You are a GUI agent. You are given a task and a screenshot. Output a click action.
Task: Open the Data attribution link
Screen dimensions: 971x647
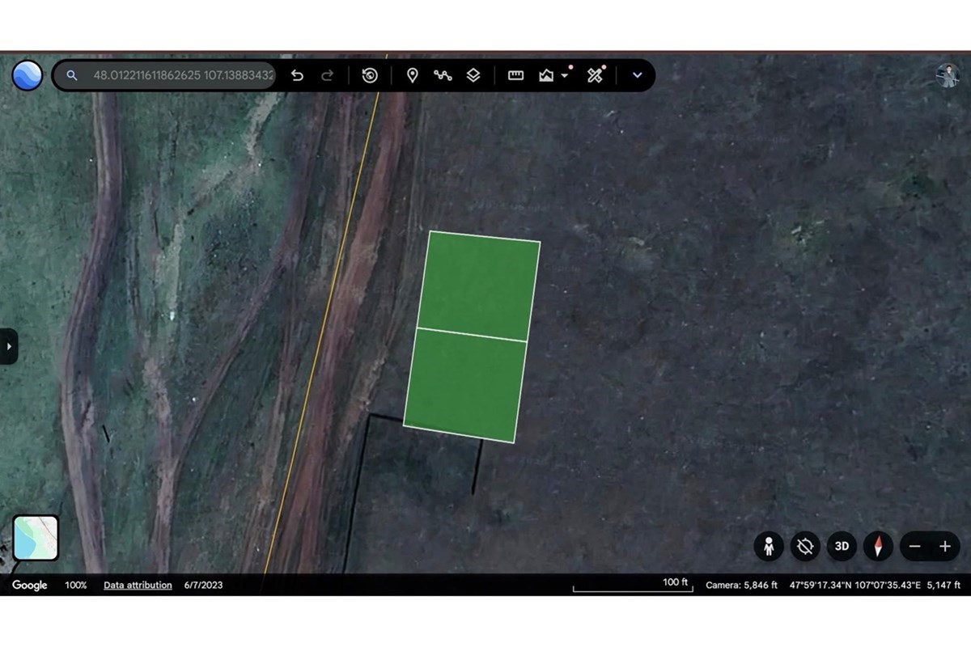point(138,585)
